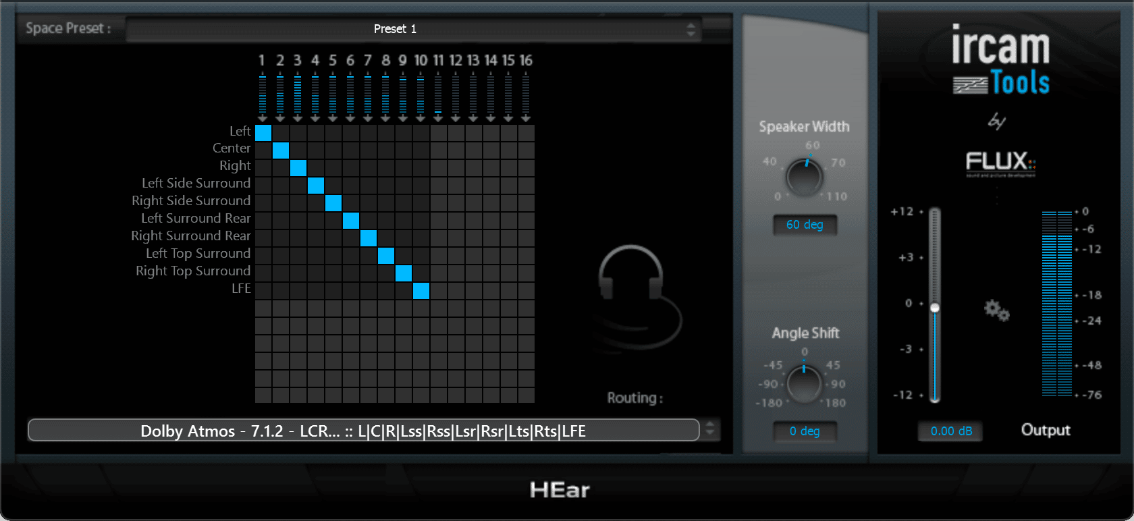Click the 0.00 dB output value field

[x=950, y=431]
